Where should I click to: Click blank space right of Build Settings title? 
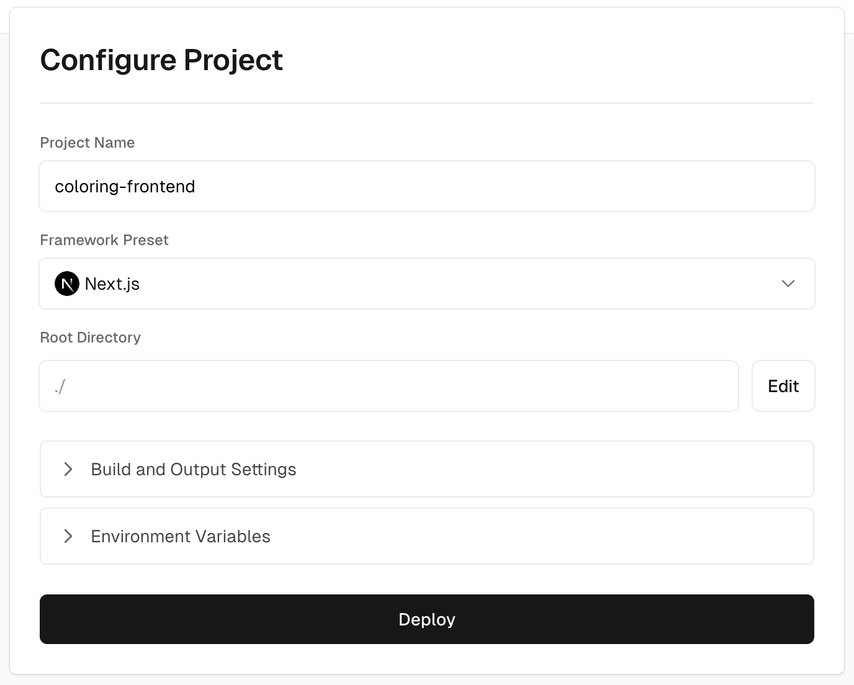pos(546,469)
